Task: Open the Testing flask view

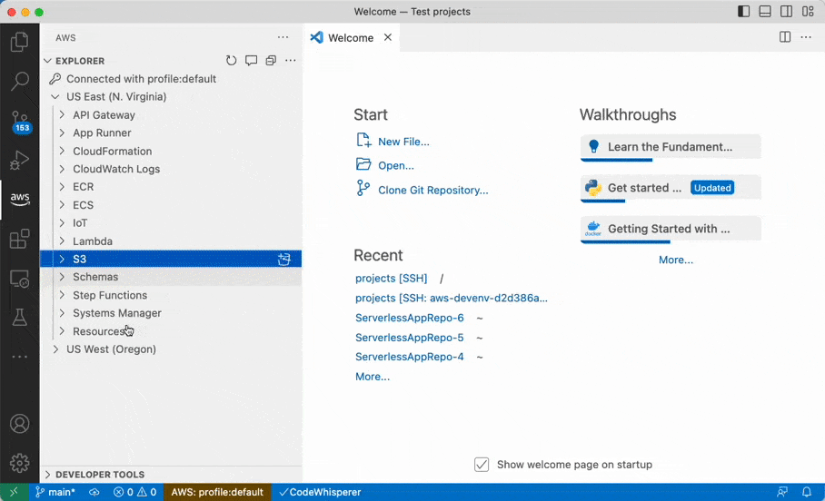Action: point(19,318)
